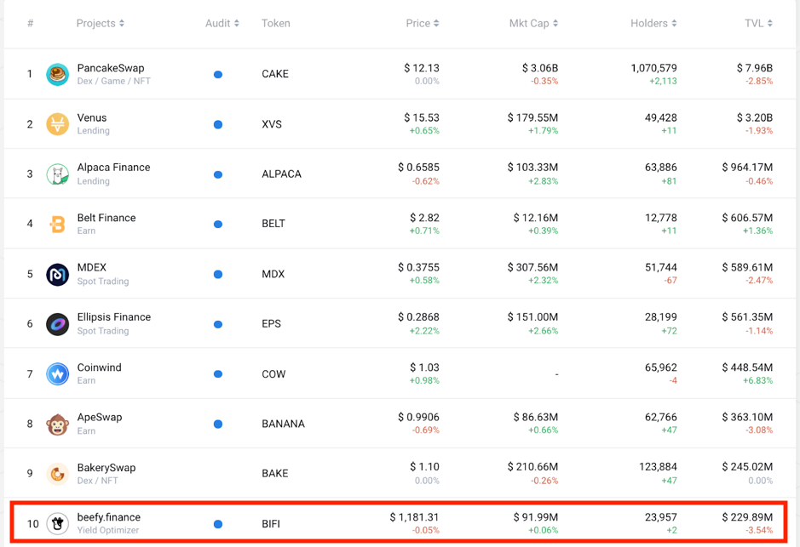
Task: Click the ApeSwap monkey logo
Action: pos(57,424)
